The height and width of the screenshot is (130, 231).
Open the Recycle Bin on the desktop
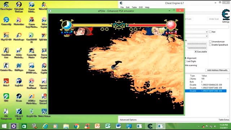pyautogui.click(x=31, y=113)
